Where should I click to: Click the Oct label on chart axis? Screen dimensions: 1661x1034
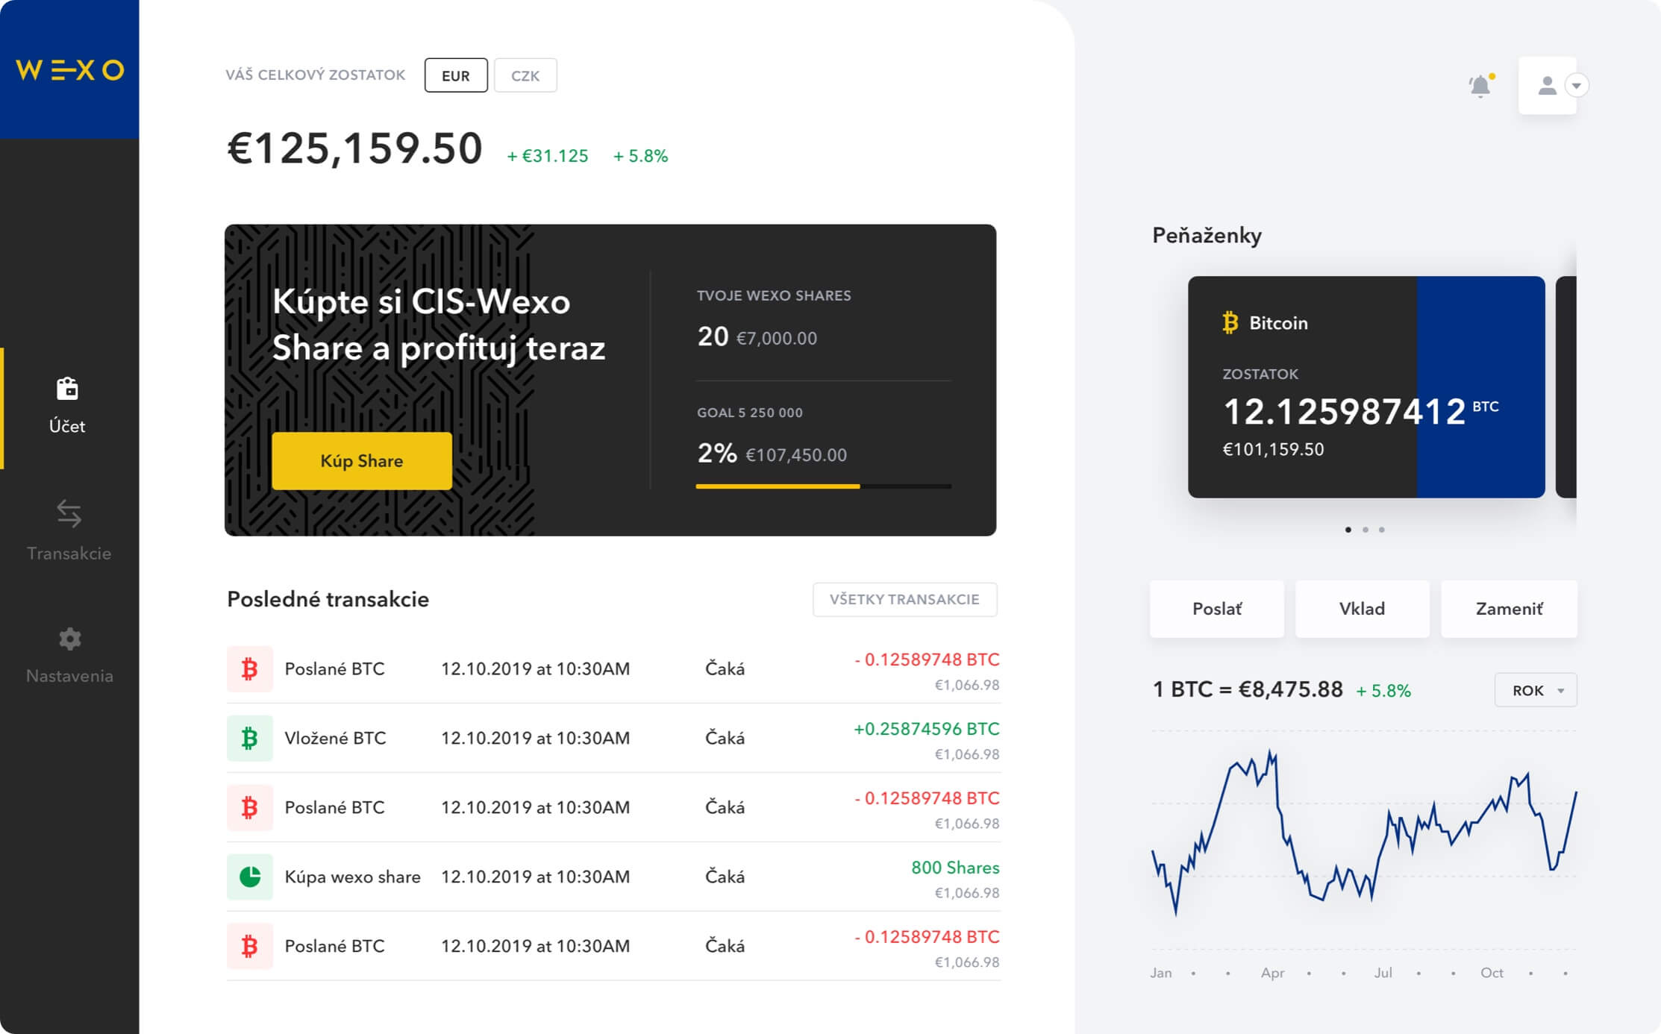tap(1492, 973)
